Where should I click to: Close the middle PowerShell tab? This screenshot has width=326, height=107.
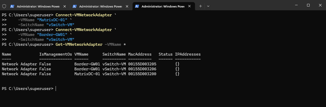coord(127,6)
